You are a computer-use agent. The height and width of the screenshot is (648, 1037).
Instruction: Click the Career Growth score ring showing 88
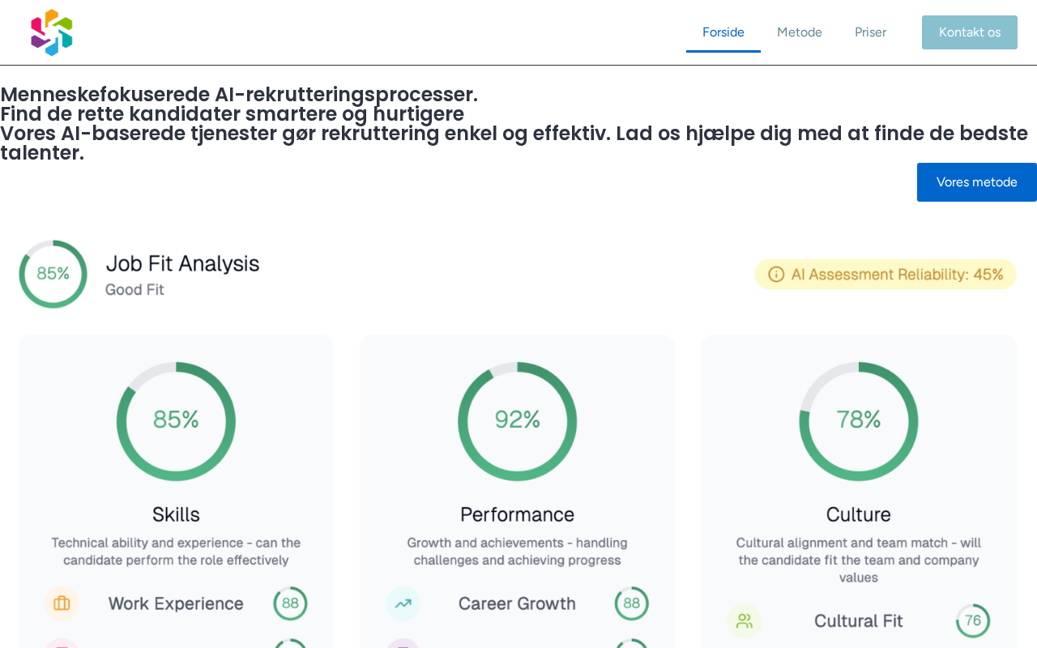[632, 603]
